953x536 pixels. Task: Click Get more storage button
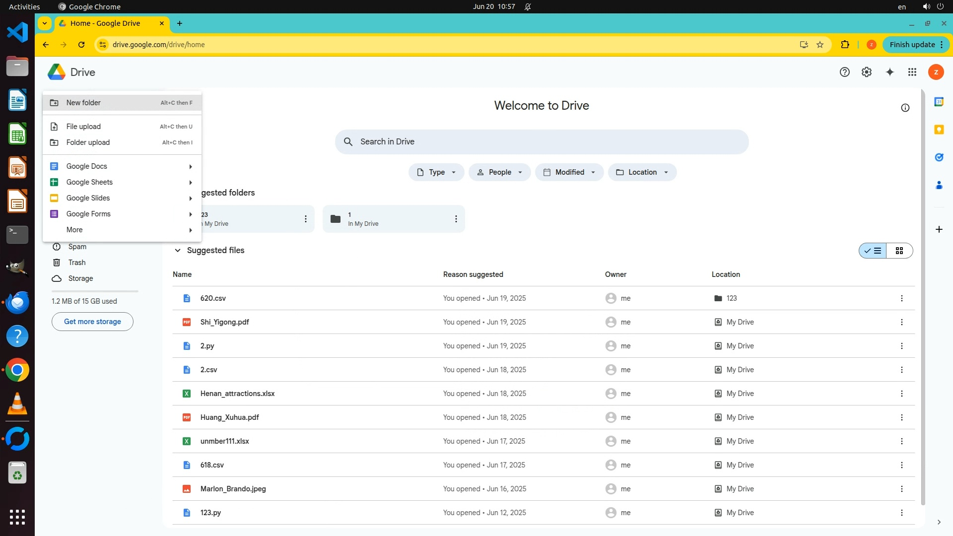[92, 322]
